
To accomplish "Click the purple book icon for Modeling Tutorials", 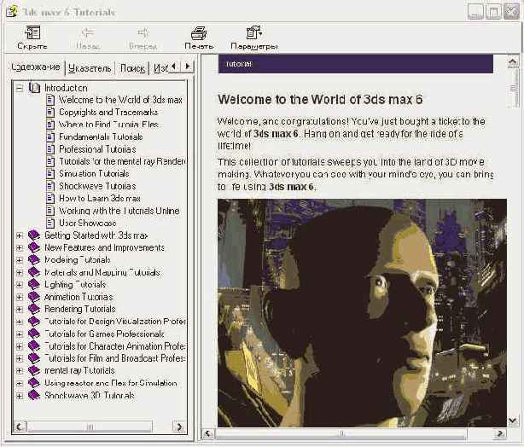I will click(34, 259).
